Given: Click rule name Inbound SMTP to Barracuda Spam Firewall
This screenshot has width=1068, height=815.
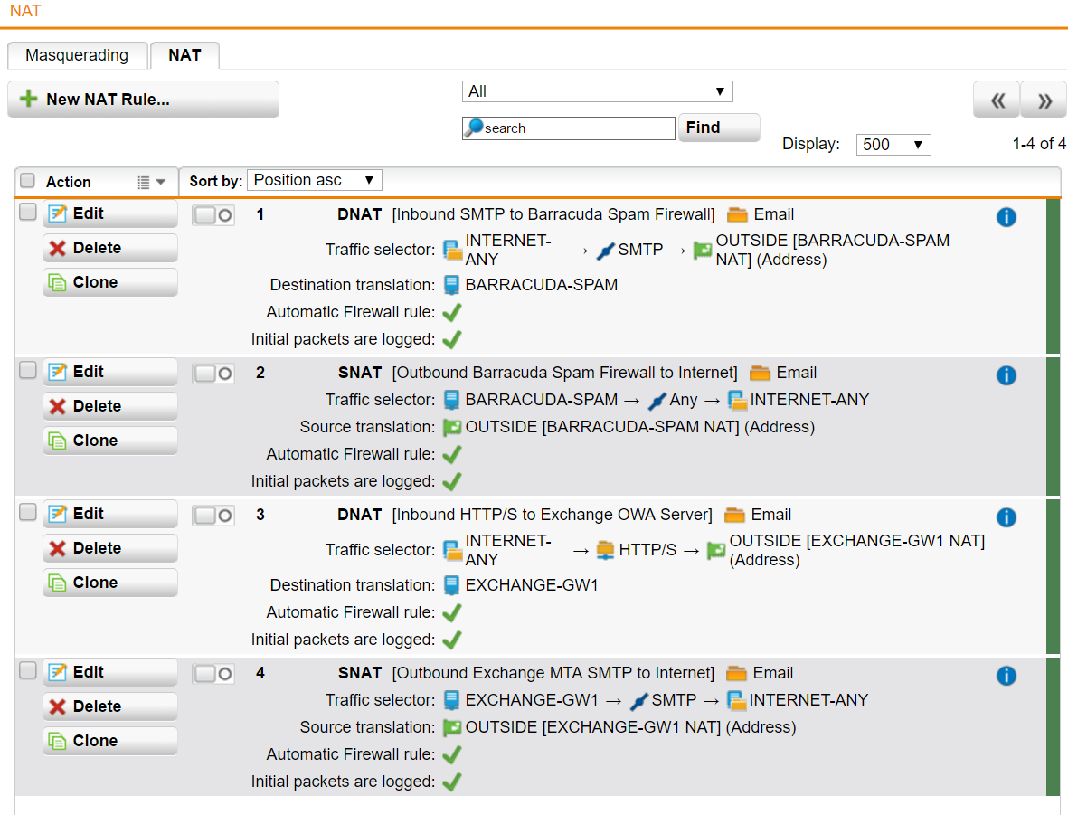Looking at the screenshot, I should 553,214.
